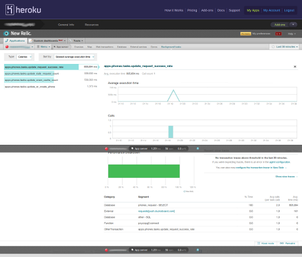Select the update_daily_request_count task row
302x257 pixels.
[51, 74]
